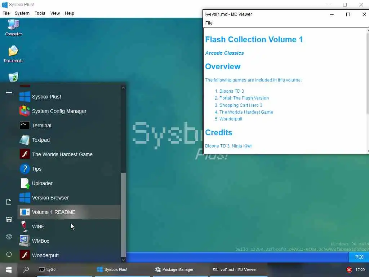Expand the start menu hamburger icon

[9, 93]
